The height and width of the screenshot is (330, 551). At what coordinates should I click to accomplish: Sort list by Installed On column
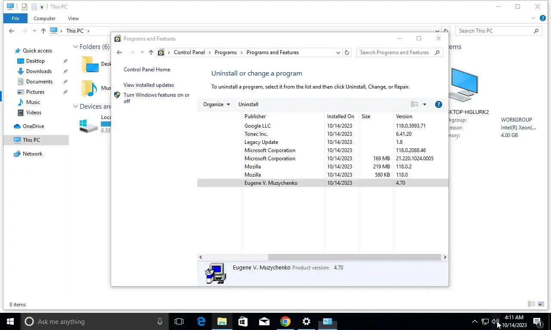341,116
